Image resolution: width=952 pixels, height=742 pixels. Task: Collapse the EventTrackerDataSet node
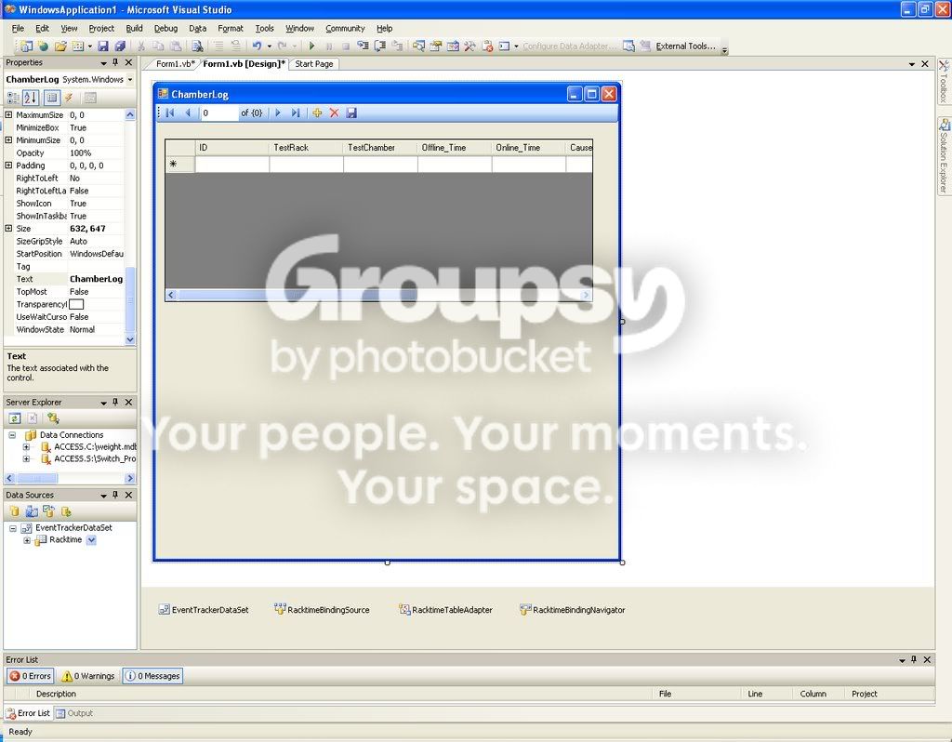[x=12, y=528]
